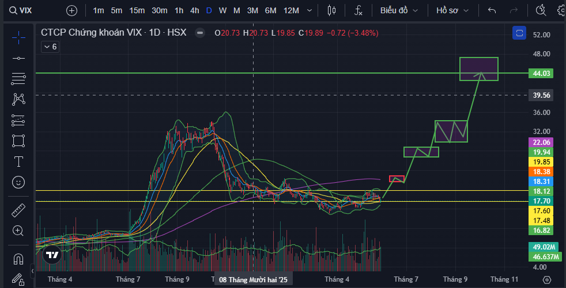Toggle the grey status dot beside HSX
Image resolution: width=566 pixels, height=288 pixels.
click(199, 33)
